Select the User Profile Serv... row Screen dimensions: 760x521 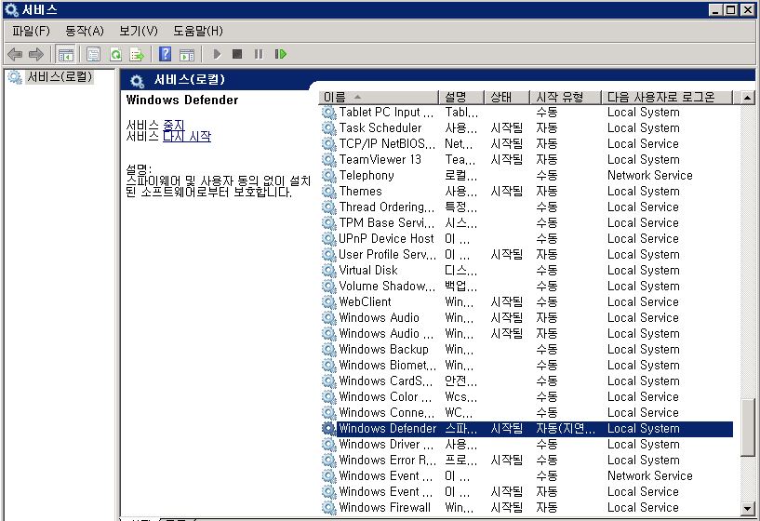526,254
